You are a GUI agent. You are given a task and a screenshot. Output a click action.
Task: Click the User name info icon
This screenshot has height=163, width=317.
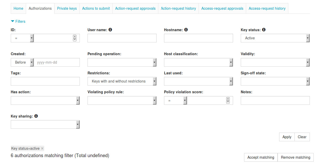(110, 30)
